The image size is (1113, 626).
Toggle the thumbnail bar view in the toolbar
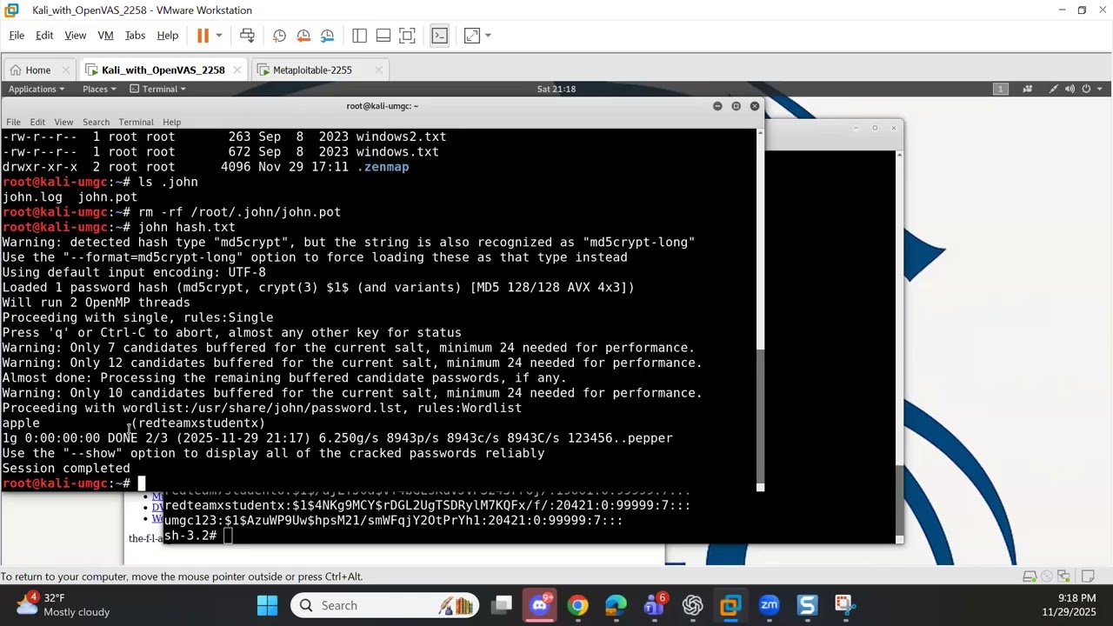click(383, 36)
